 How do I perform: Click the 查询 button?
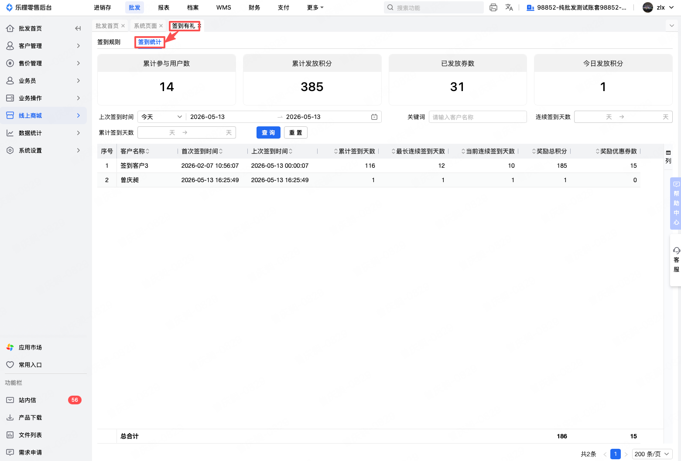click(x=268, y=132)
